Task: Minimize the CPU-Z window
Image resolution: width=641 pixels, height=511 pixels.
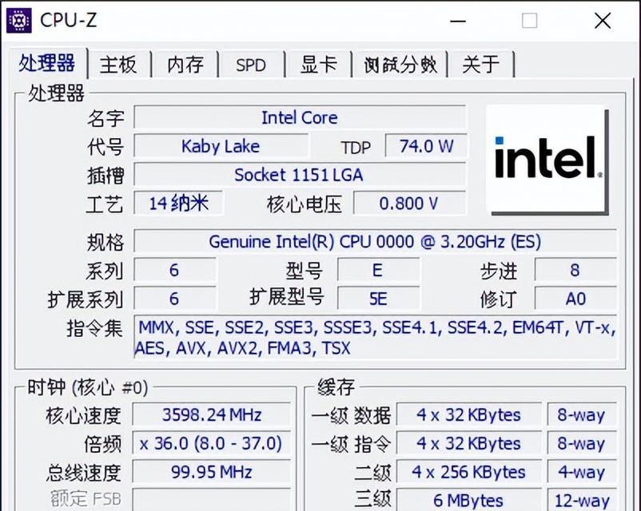Action: pos(458,21)
